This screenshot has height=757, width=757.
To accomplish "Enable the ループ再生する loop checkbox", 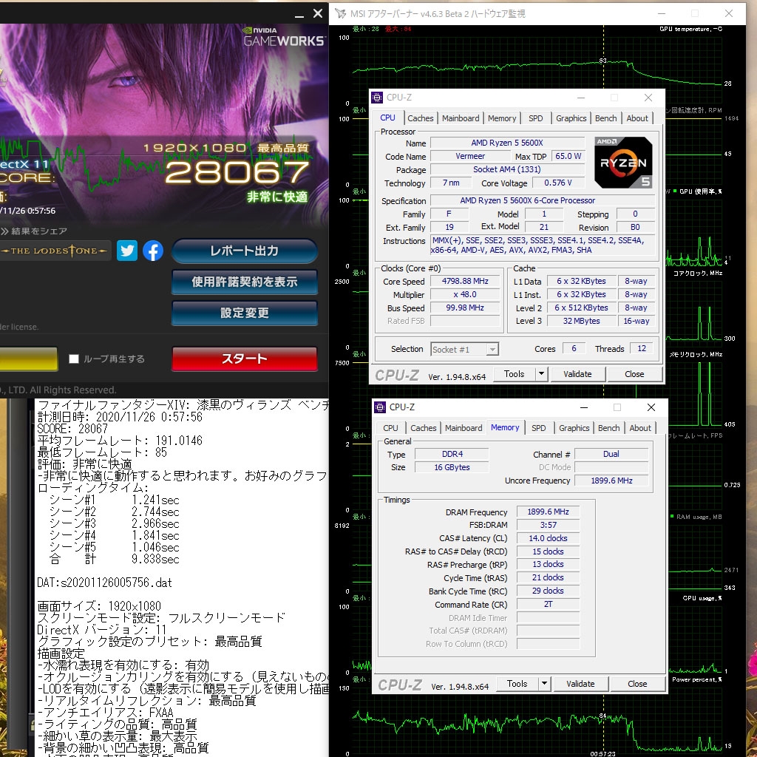I will (x=74, y=359).
